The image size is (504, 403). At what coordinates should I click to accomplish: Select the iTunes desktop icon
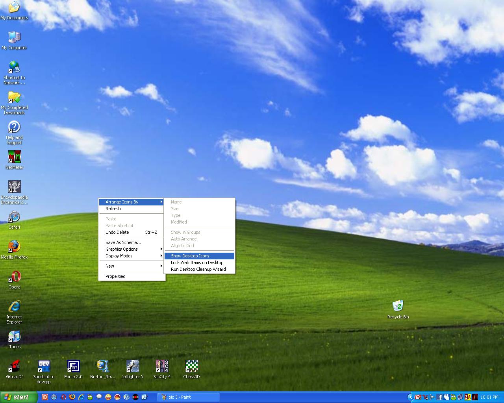14,340
